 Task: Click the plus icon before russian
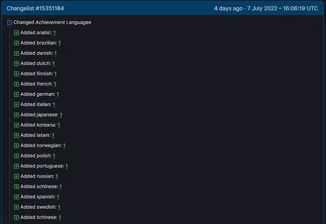[16, 176]
